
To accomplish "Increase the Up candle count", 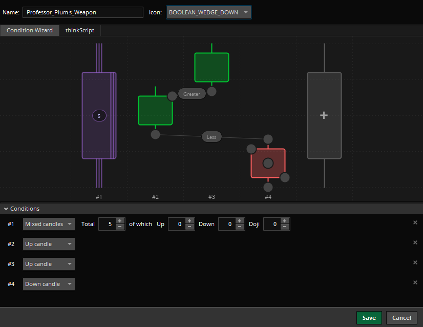I will (189, 221).
